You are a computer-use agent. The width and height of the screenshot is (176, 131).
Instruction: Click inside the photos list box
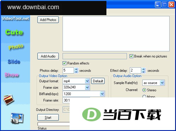[x=116, y=34]
